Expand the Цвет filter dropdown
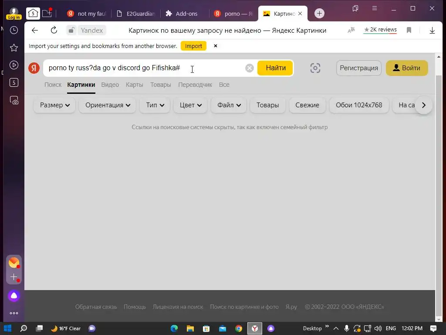The image size is (446, 335). 190,105
